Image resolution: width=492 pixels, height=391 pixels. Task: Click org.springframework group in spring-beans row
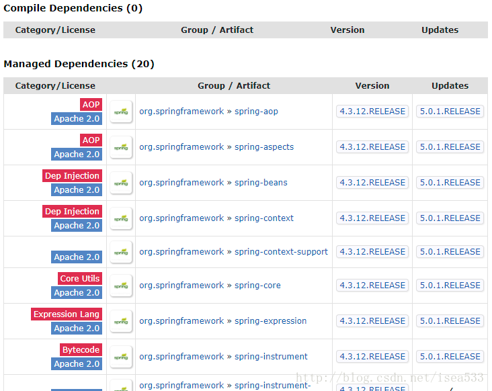click(x=181, y=183)
